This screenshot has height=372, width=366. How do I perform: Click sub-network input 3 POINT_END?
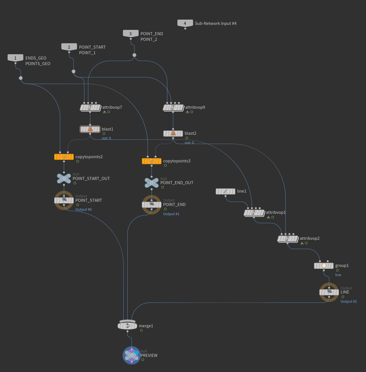pos(130,34)
